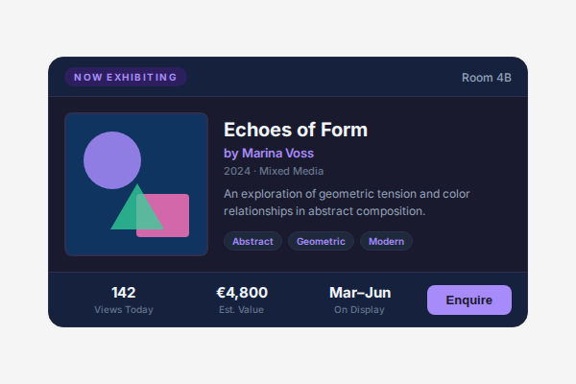This screenshot has width=576, height=384.
Task: Click the 142 views number
Action: [x=124, y=293]
